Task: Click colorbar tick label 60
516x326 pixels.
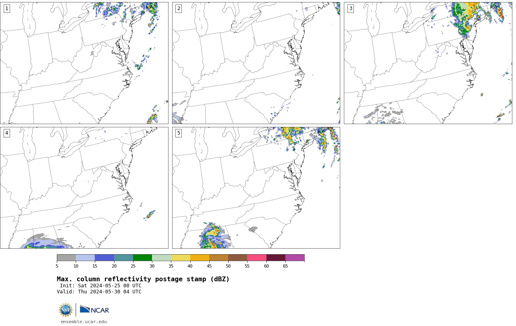Action: 266,266
